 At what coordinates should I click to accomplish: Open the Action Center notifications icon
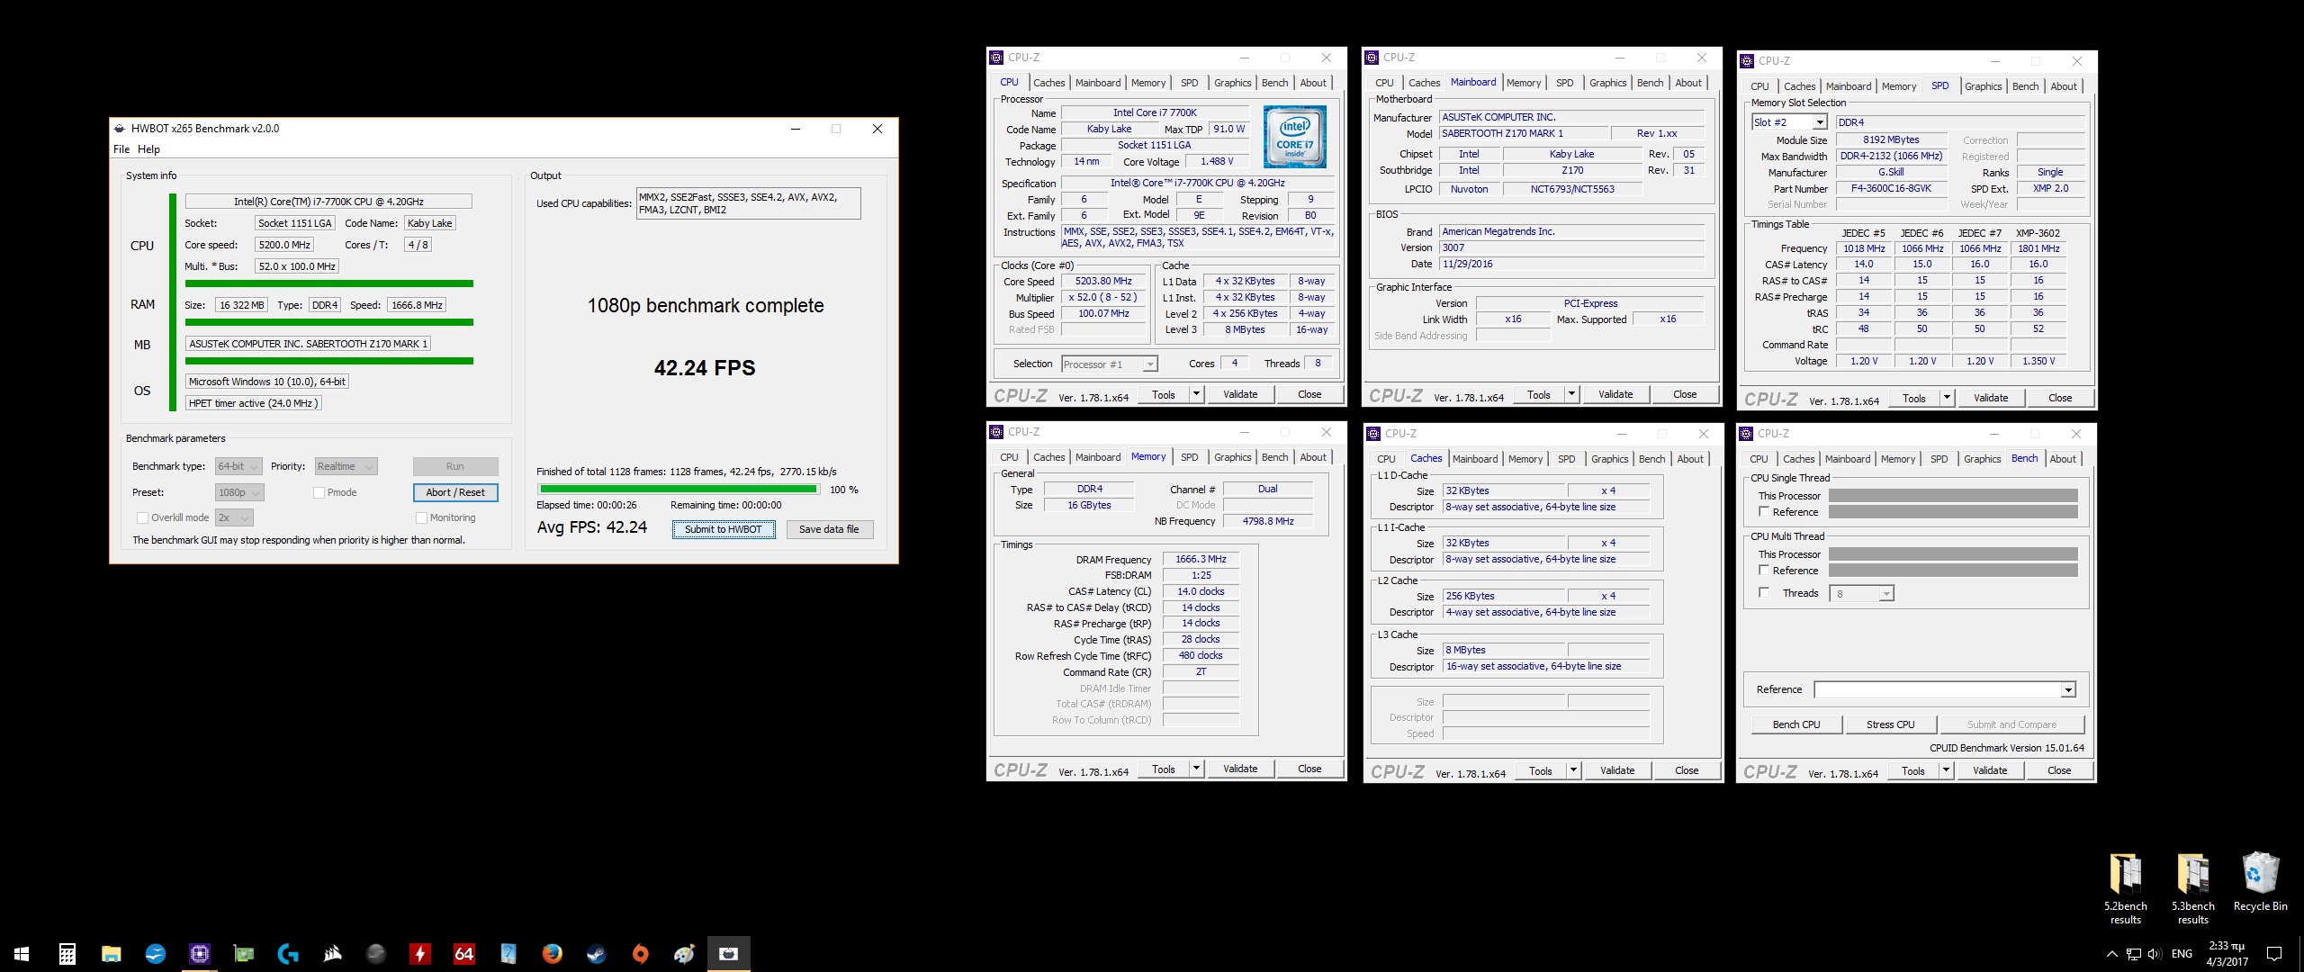[2274, 954]
